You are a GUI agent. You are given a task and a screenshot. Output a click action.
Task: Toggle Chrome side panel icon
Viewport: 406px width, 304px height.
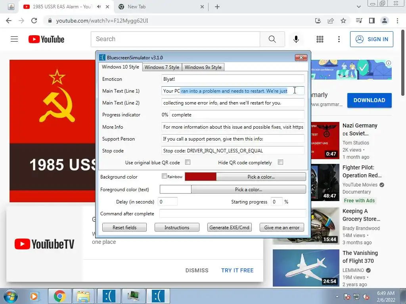tap(372, 21)
